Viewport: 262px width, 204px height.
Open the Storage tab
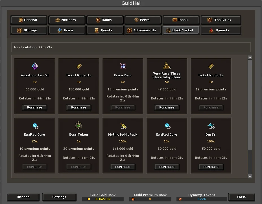tap(29, 30)
